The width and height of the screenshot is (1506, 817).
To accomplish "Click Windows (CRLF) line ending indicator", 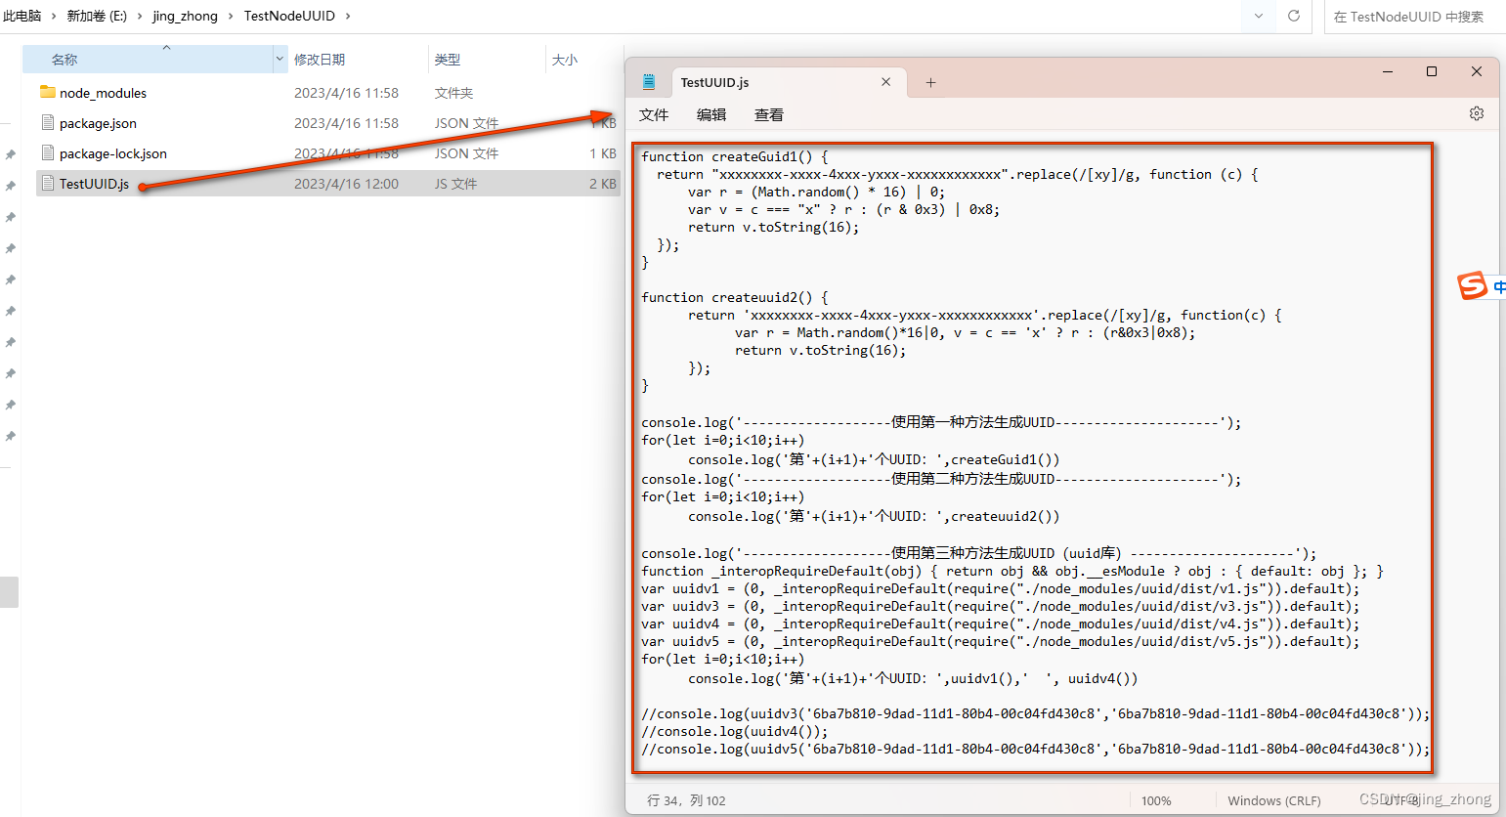I will 1273,800.
